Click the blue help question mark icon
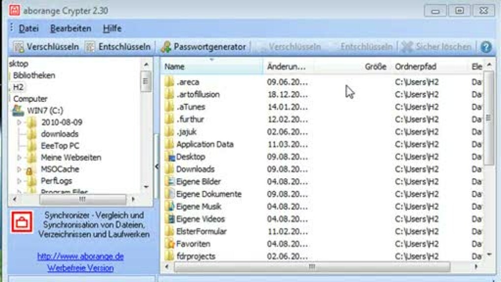Image resolution: width=501 pixels, height=282 pixels. [486, 47]
